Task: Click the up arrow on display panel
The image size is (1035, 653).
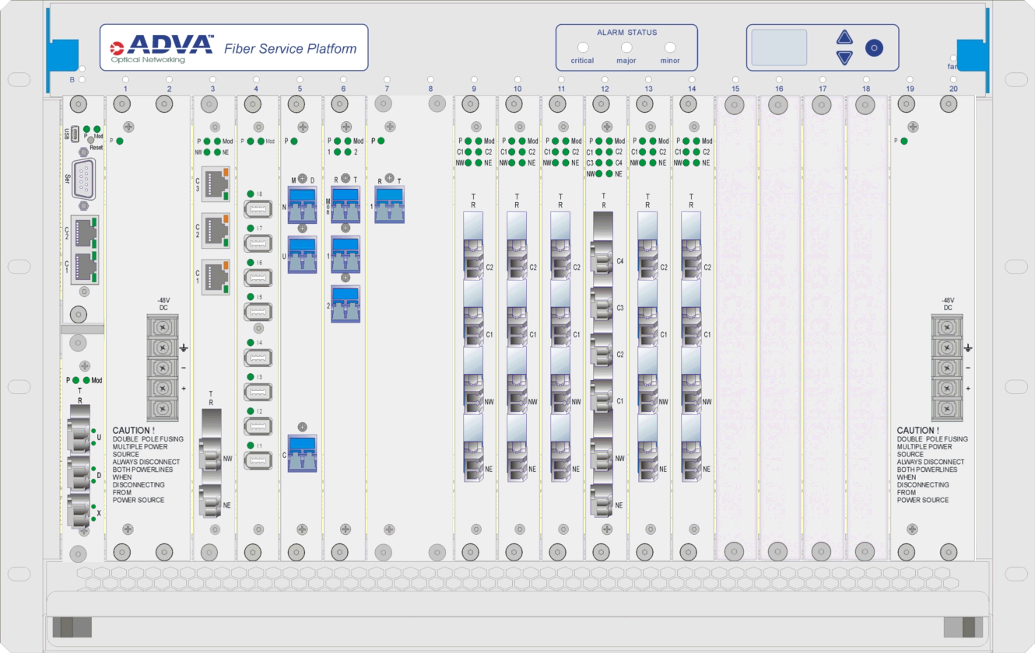Action: tap(844, 37)
